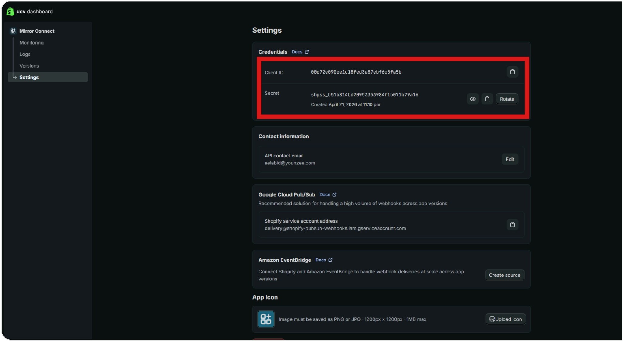623x341 pixels.
Task: Click the Mirror Connect app thumbnail icon
Action: (266, 319)
